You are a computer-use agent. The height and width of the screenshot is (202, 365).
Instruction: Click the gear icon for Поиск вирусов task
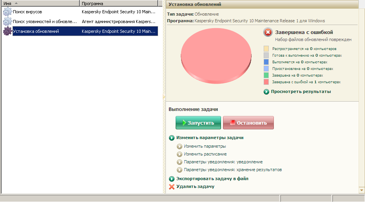pyautogui.click(x=7, y=12)
